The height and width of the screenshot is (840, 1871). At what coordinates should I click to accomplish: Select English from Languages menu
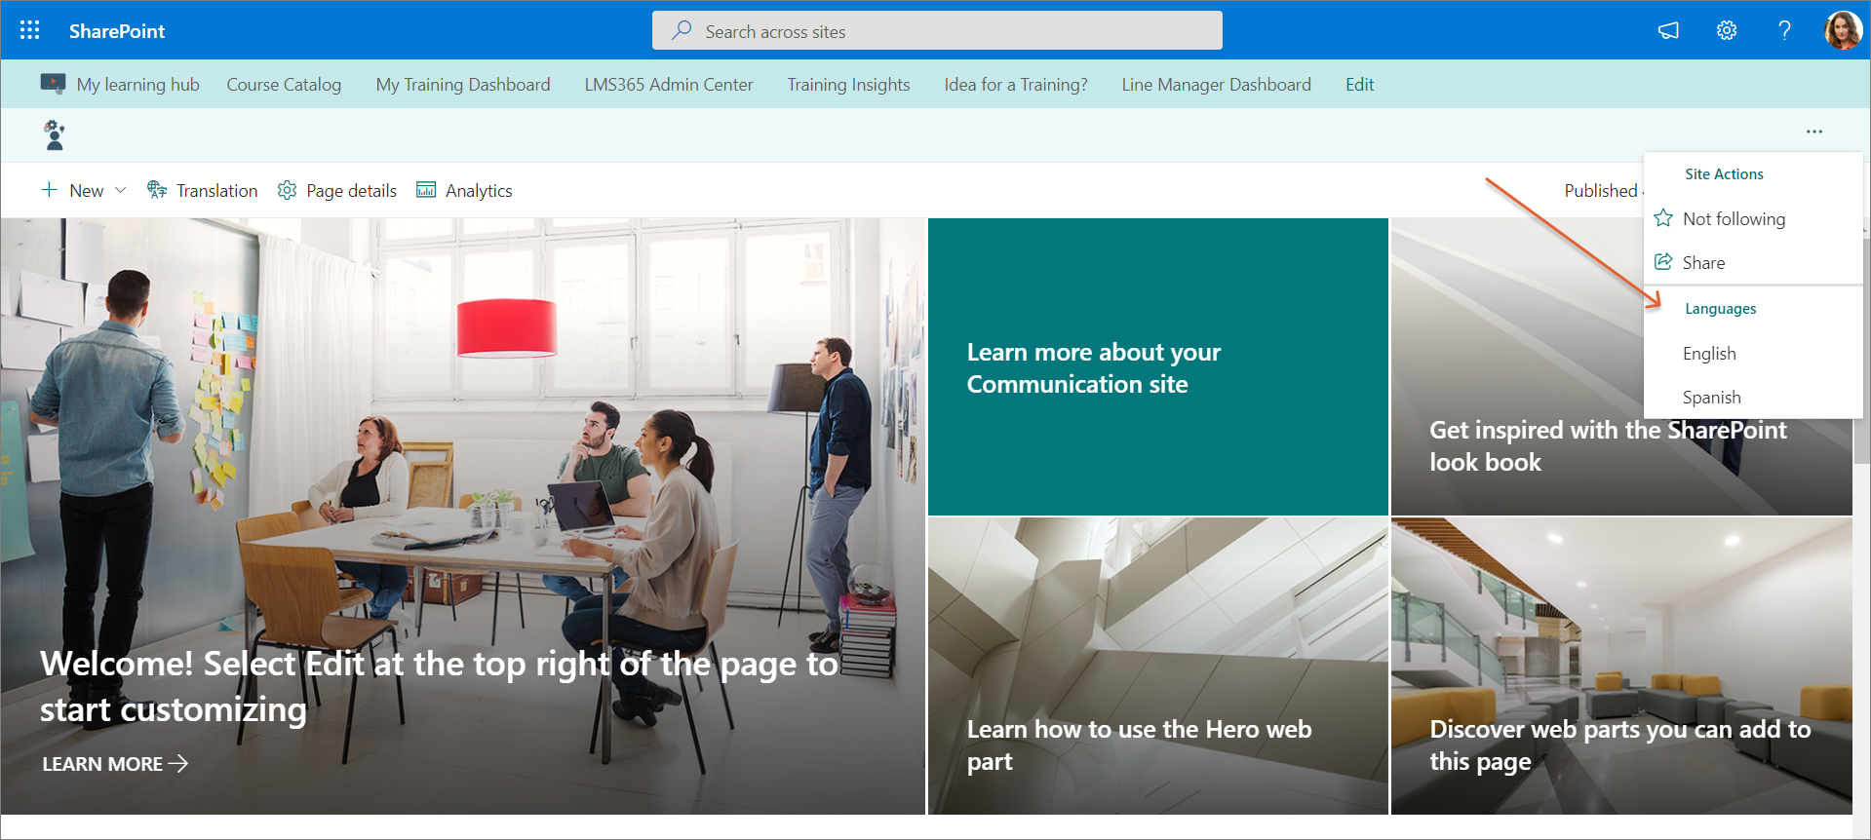pyautogui.click(x=1708, y=354)
